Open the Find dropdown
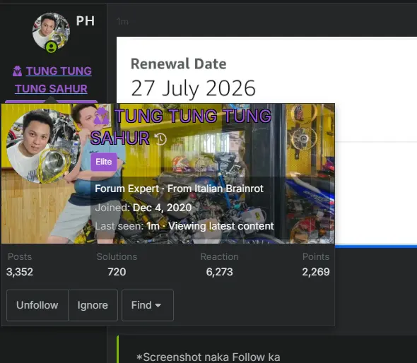This screenshot has width=417, height=363. tap(148, 305)
